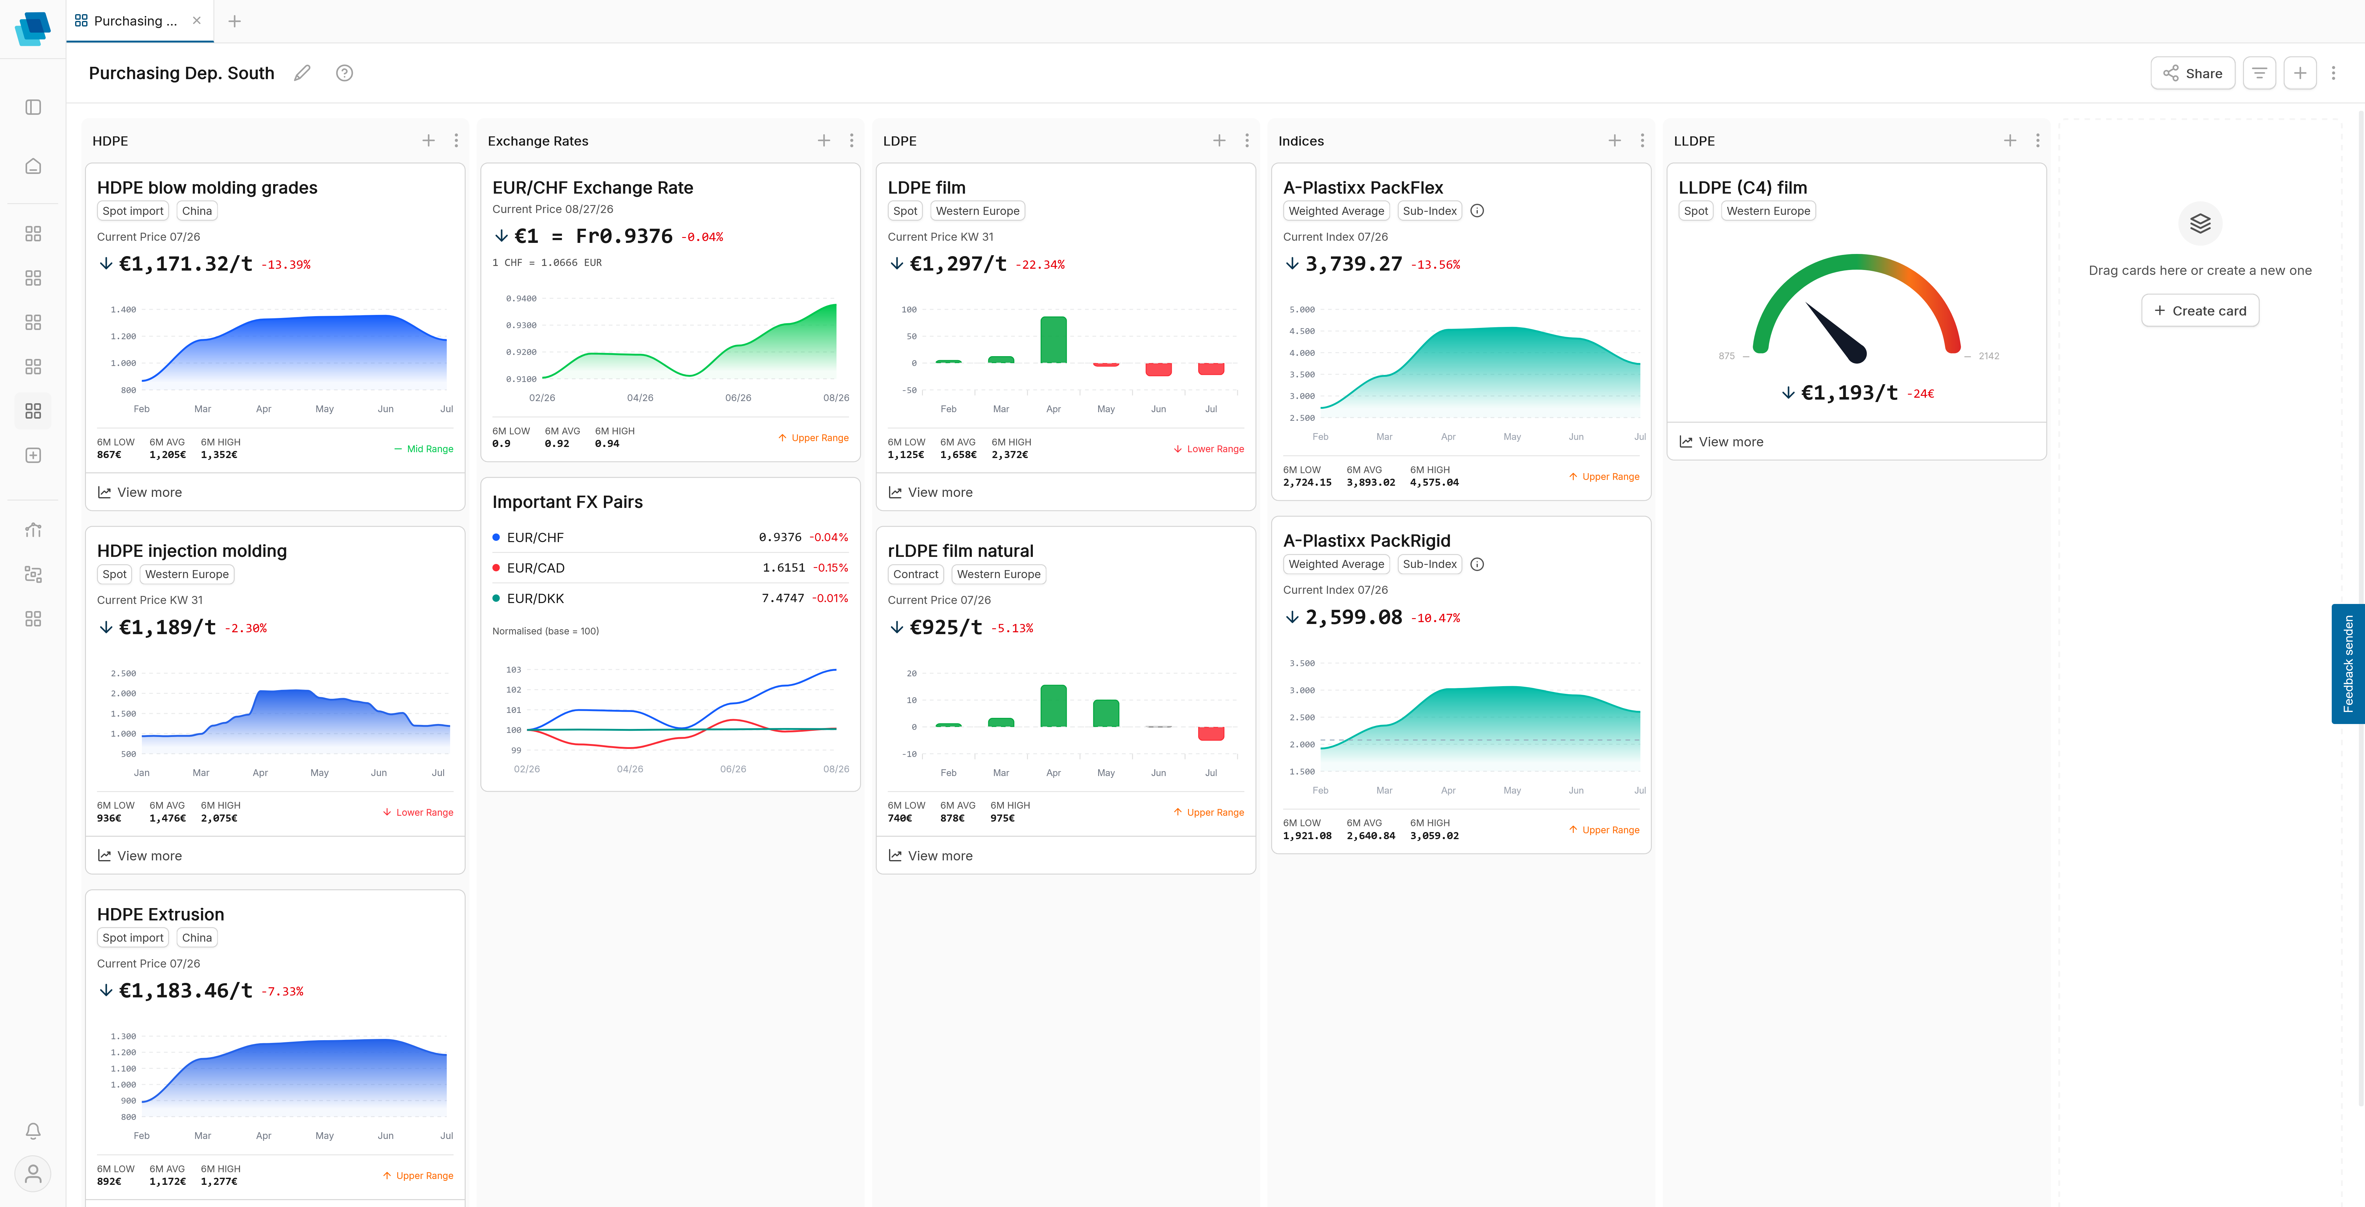Show info for A-Plastixx PackFlex sub-index
Viewport: 2365px width, 1207px height.
(x=1477, y=211)
